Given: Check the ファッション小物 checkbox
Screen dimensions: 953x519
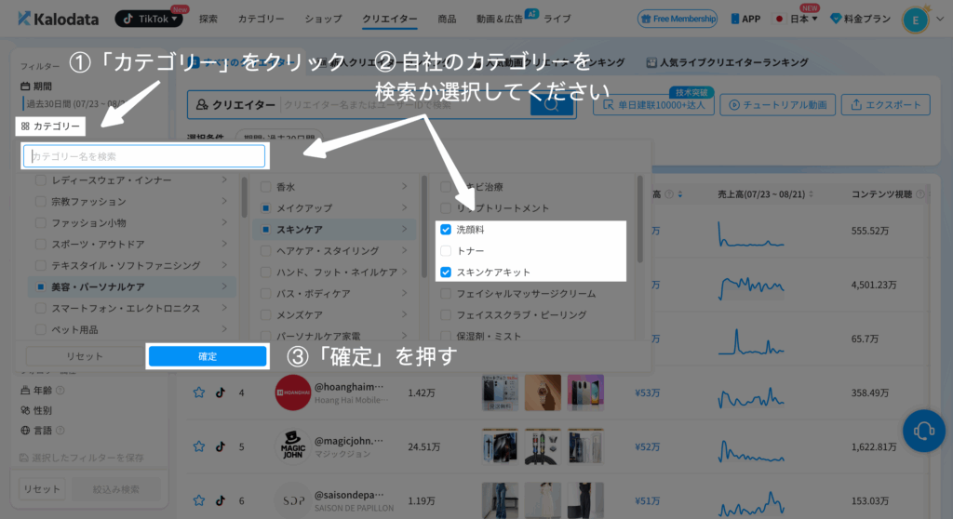Looking at the screenshot, I should pos(41,222).
